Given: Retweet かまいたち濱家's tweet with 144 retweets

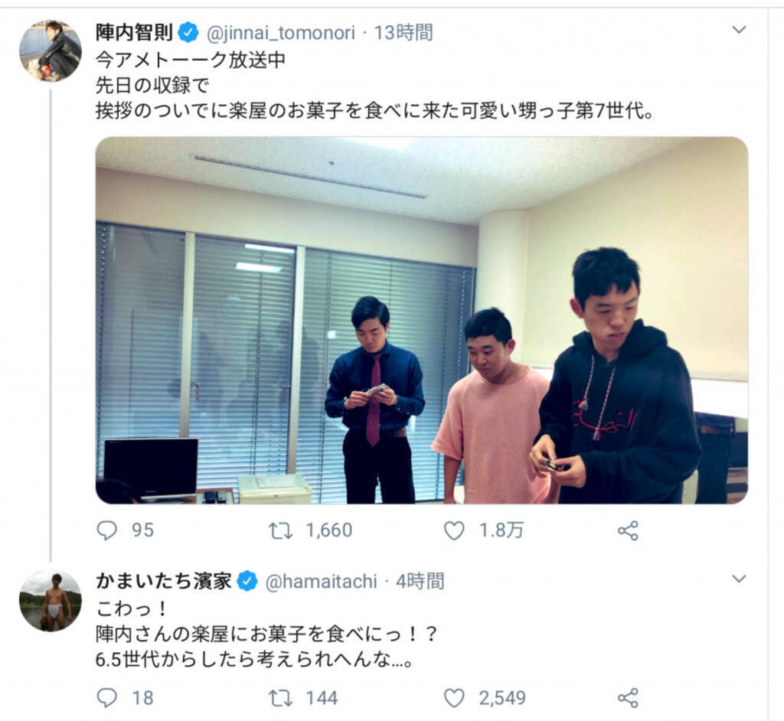Looking at the screenshot, I should coord(280,698).
